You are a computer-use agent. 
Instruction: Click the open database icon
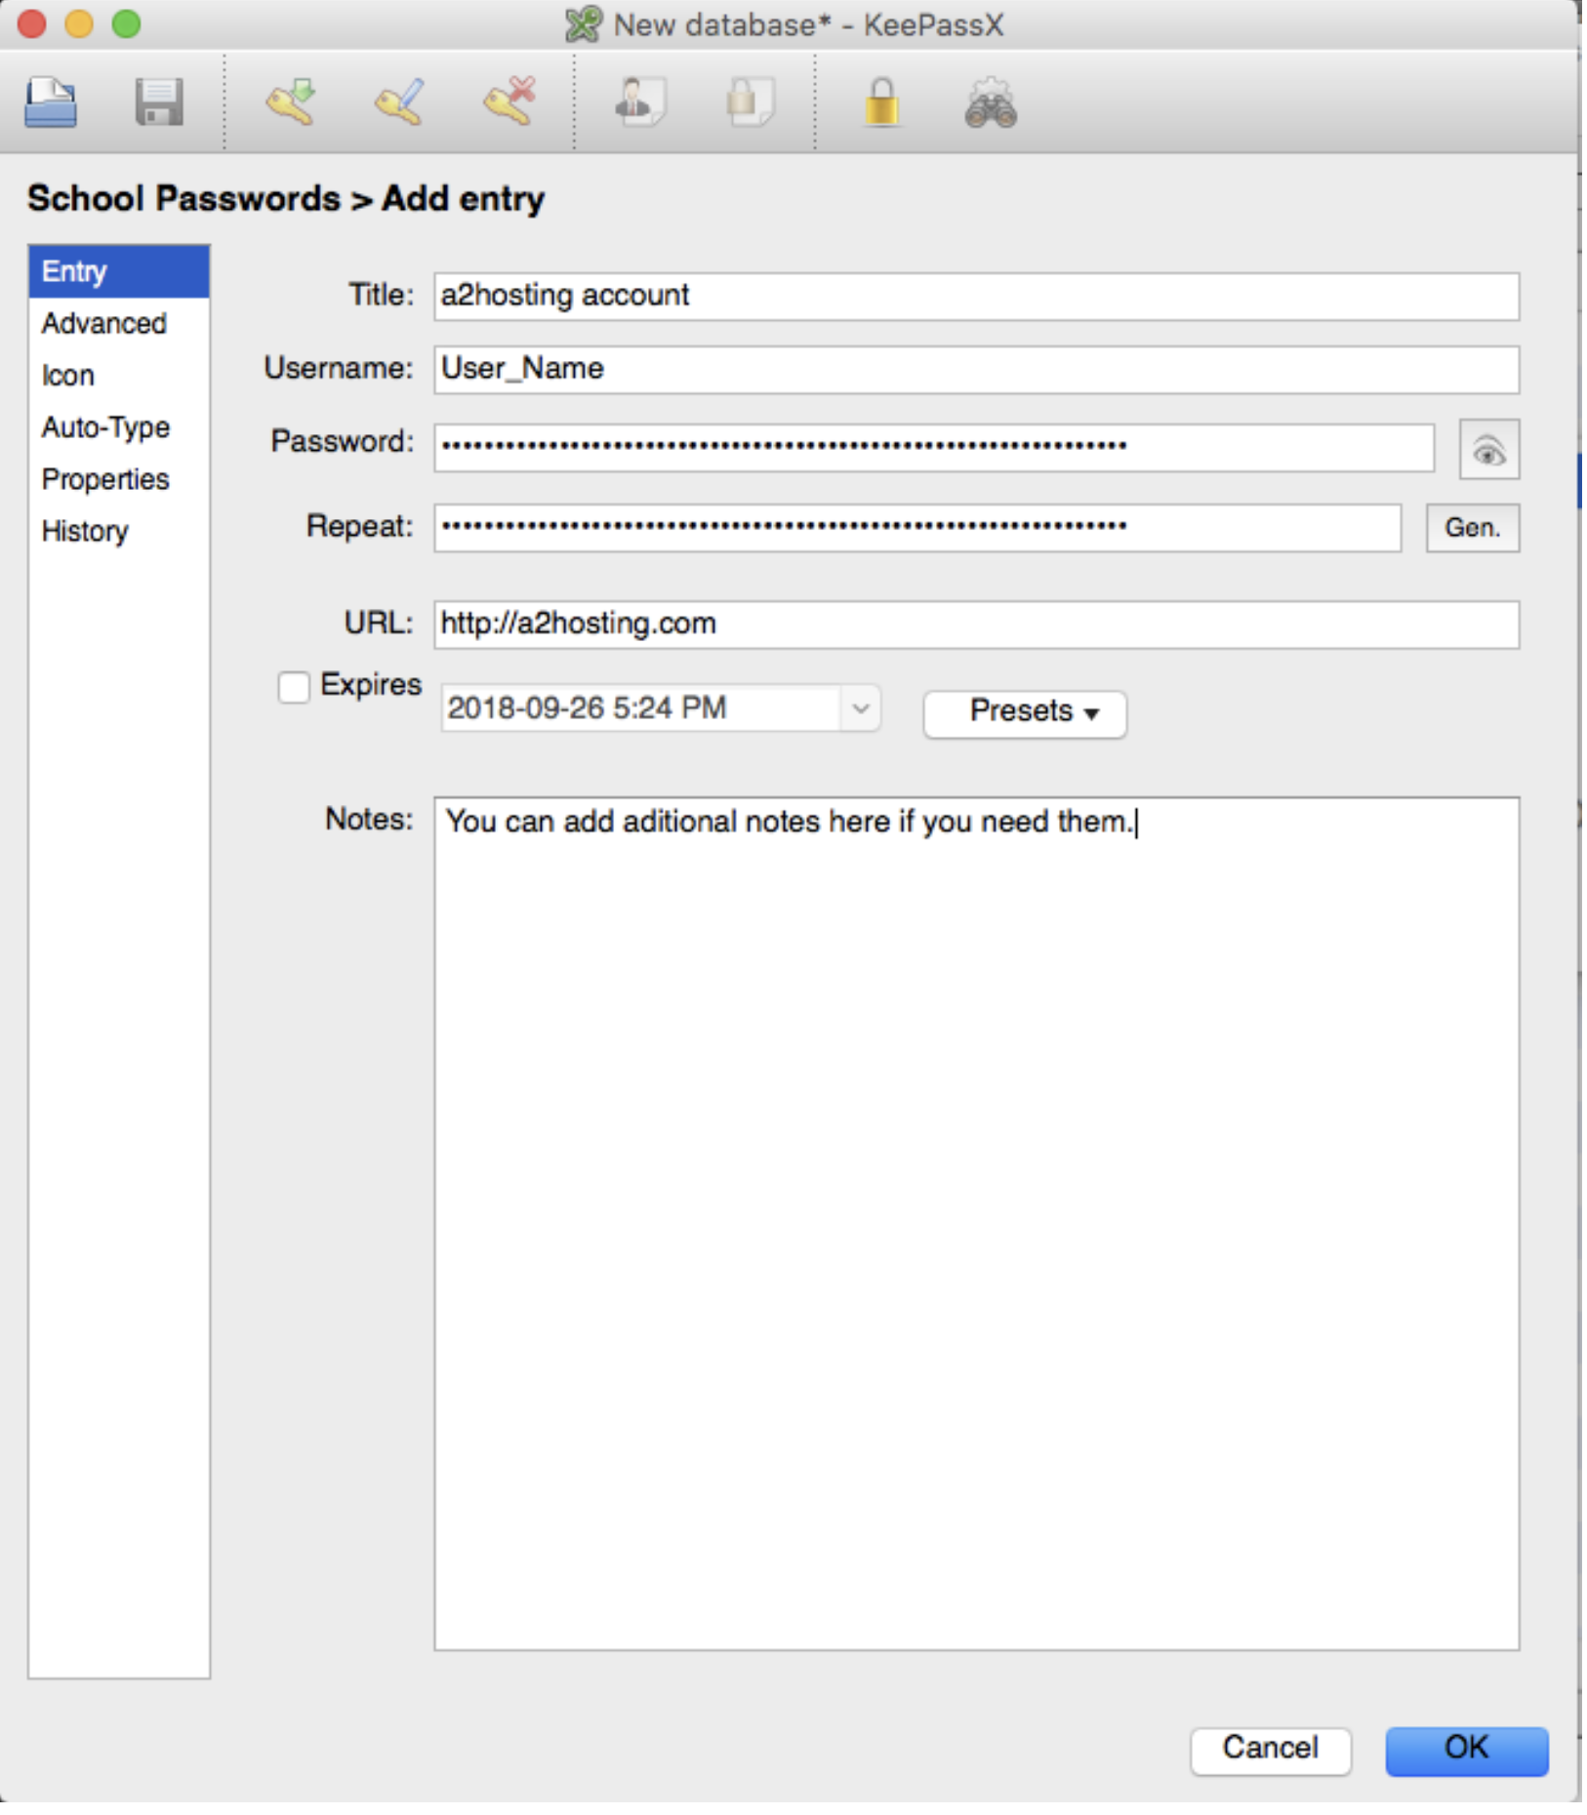coord(51,102)
